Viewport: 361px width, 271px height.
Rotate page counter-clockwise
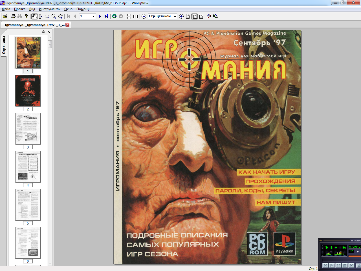pos(209,16)
